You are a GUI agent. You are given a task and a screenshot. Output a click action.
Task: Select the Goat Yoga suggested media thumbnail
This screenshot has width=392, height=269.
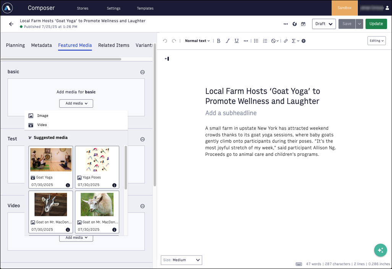pyautogui.click(x=51, y=159)
